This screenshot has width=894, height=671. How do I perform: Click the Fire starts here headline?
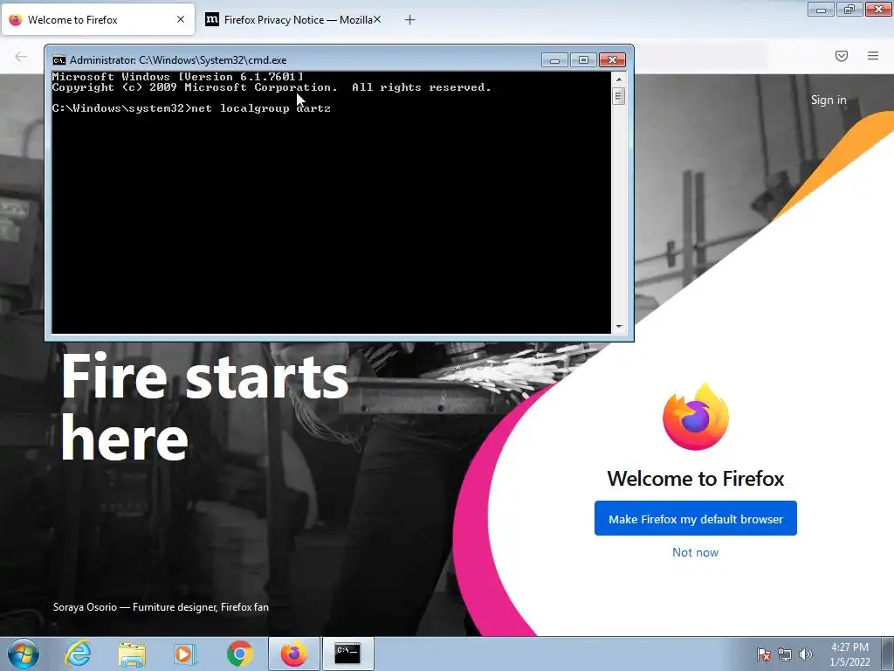coord(204,406)
